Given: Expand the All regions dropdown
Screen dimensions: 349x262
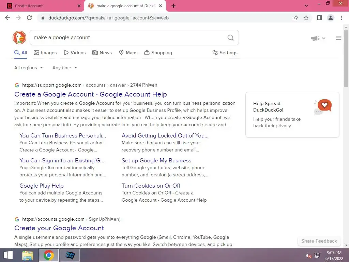Looking at the screenshot, I should click(29, 68).
